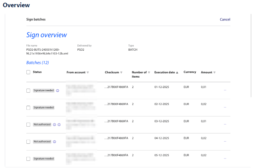Select batch with execution date 04-12-2025

[x=28, y=142]
